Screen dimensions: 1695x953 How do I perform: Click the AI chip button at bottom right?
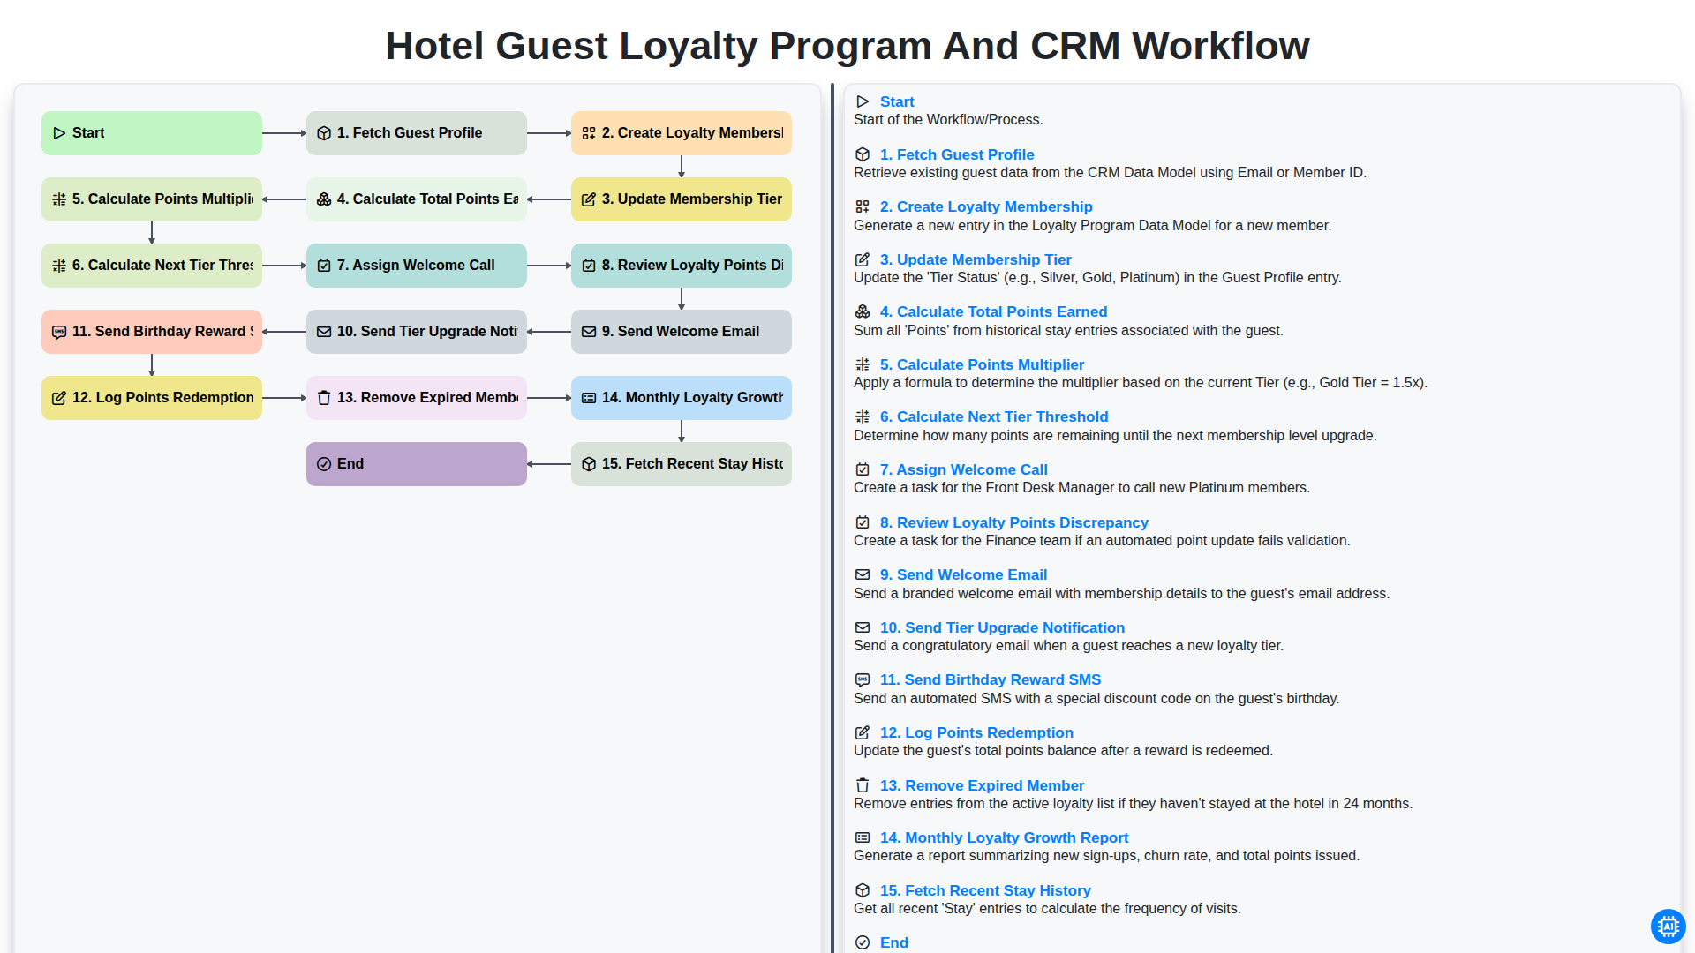tap(1668, 927)
